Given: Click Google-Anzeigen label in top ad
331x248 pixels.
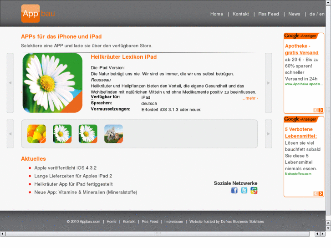Looking at the screenshot, I should click(x=300, y=36).
